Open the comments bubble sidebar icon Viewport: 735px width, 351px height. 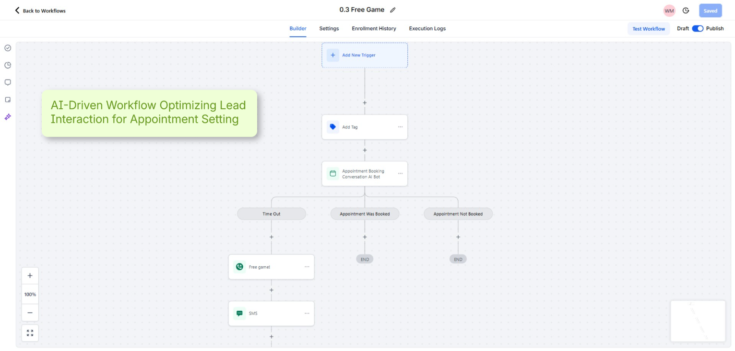coord(8,82)
